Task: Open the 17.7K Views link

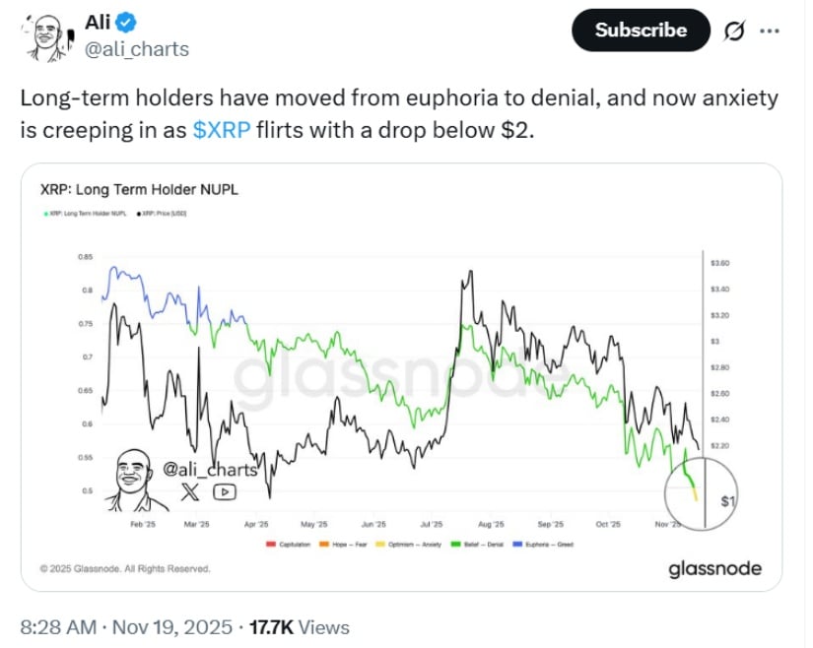Action: [x=299, y=626]
